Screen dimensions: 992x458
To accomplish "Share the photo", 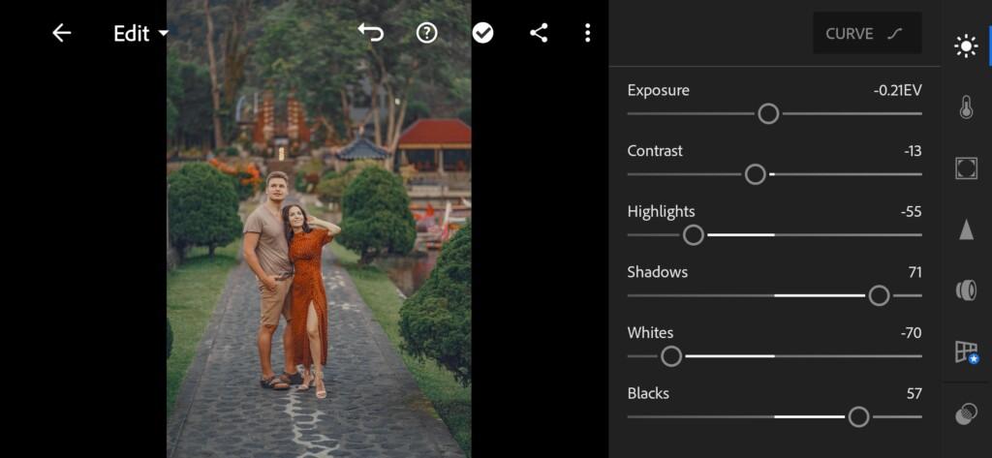I will click(x=539, y=33).
